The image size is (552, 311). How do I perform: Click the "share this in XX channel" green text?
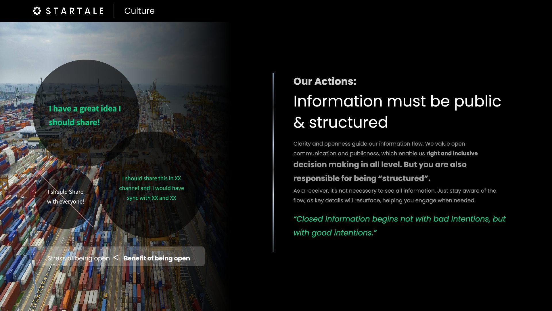(152, 188)
